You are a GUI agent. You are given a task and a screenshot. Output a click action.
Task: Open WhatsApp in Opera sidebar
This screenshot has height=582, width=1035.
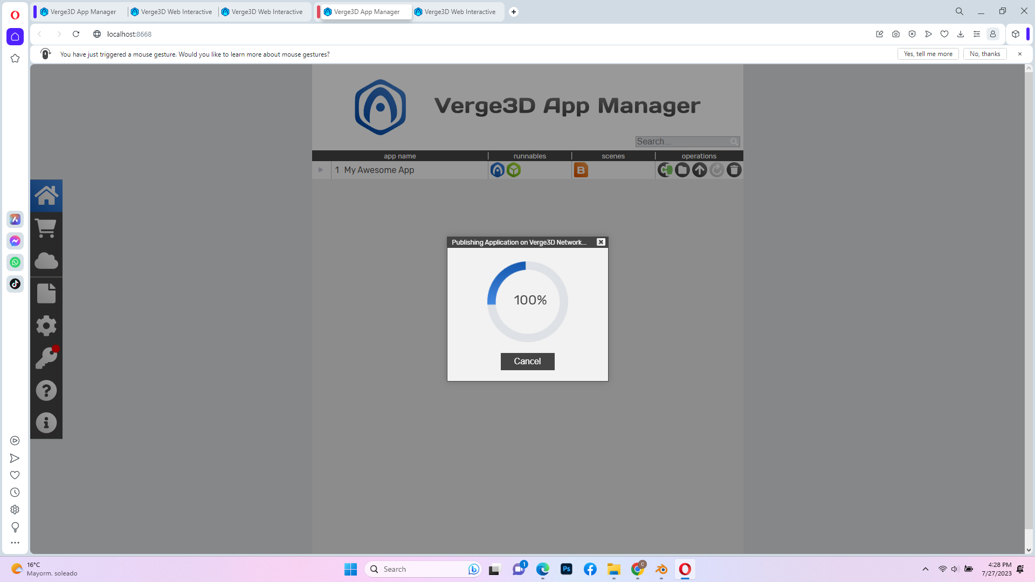pos(15,262)
